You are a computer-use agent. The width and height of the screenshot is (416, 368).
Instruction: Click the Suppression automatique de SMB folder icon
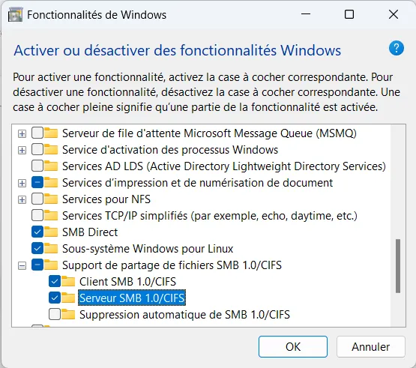pos(68,314)
